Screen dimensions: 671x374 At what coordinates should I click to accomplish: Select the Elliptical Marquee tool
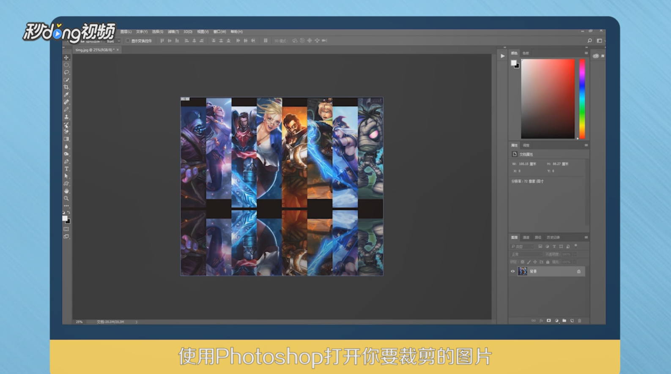coord(66,65)
